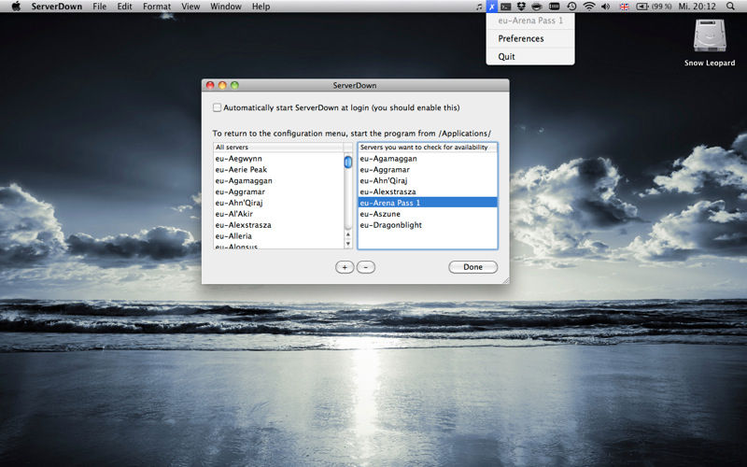The width and height of the screenshot is (747, 467).
Task: Click the plus button to add server
Action: (345, 267)
